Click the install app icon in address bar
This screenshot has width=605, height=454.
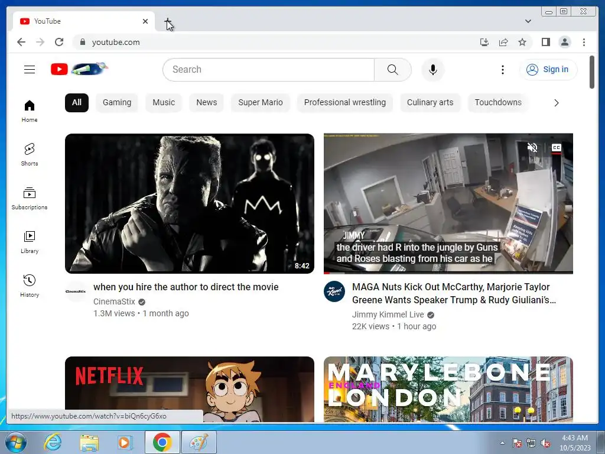[x=484, y=42]
